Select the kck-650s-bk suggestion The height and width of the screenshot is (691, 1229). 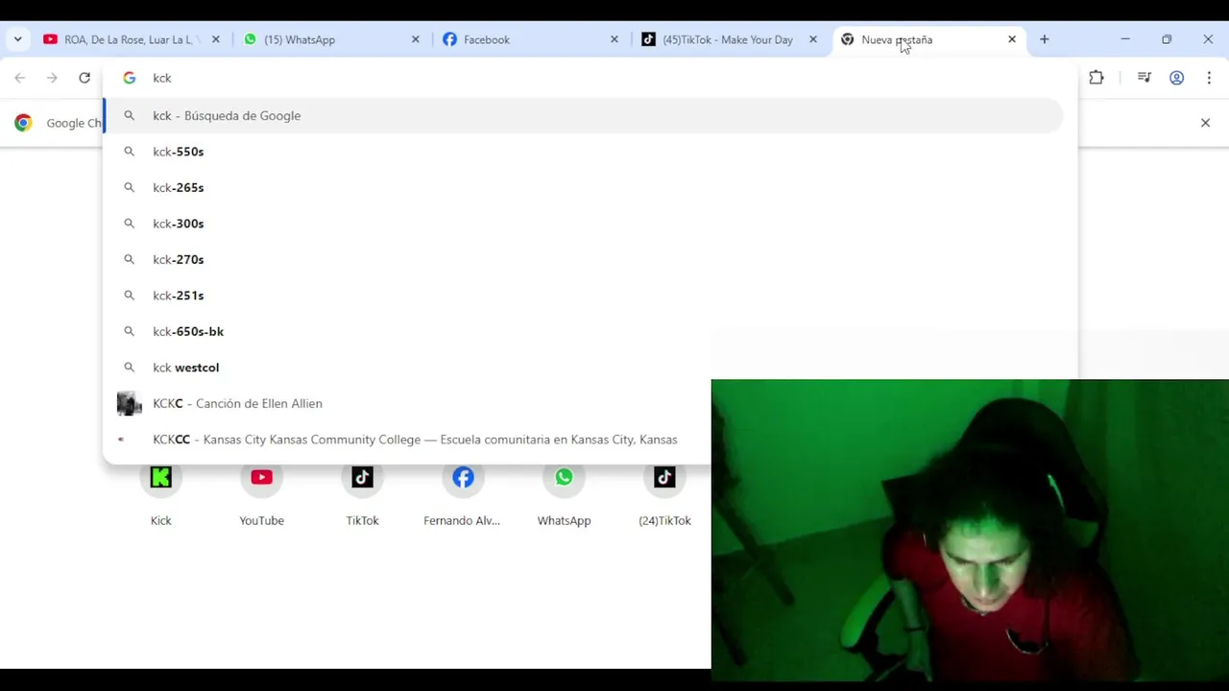coord(583,331)
